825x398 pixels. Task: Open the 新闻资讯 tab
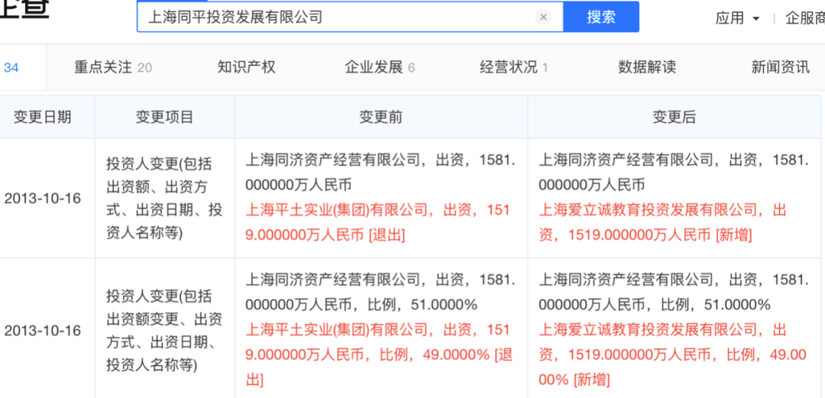(x=780, y=67)
